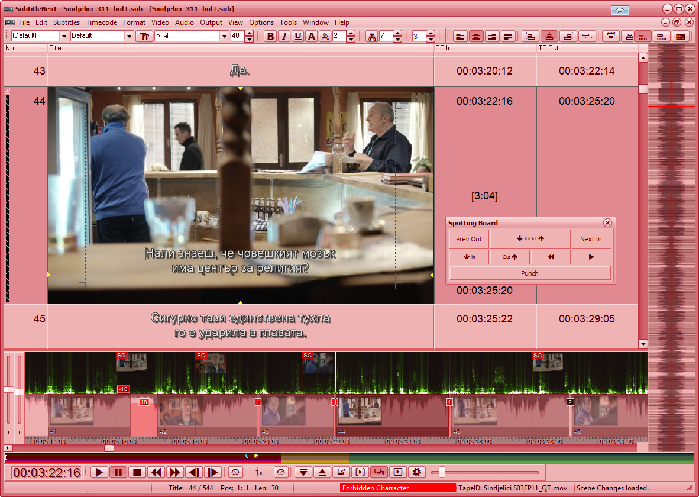The image size is (699, 497).
Task: Toggle horizontal center positioning
Action: 549,36
